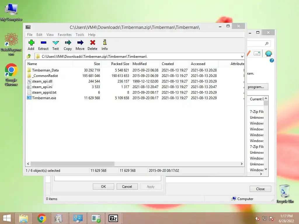Click the Computer status bar entry
The width and height of the screenshot is (299, 224).
tap(242, 199)
